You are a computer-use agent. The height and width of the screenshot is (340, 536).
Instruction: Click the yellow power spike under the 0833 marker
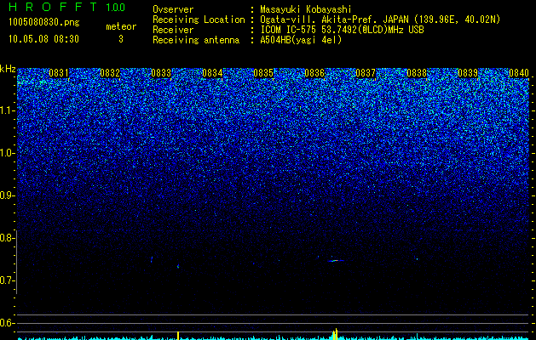click(x=178, y=336)
